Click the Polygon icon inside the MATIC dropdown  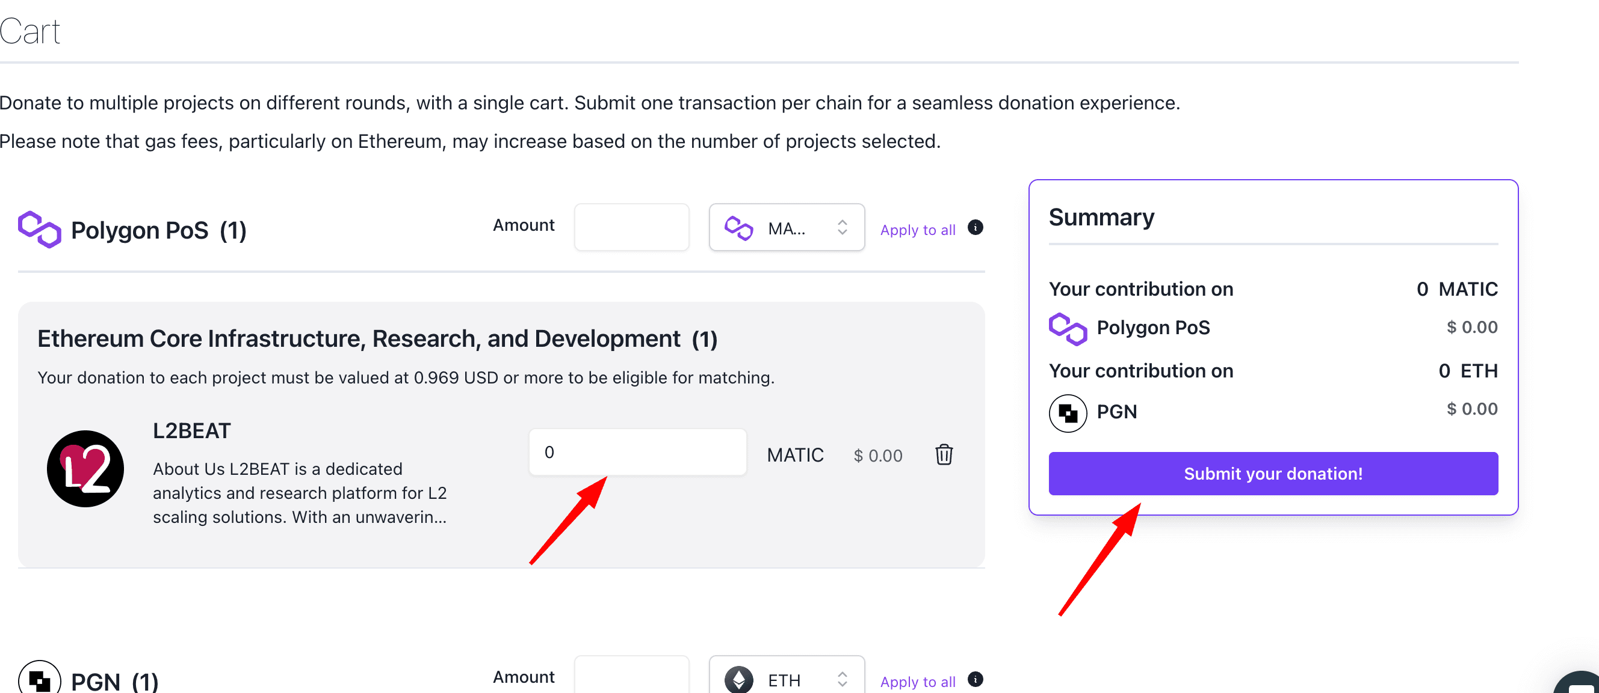[x=738, y=228]
